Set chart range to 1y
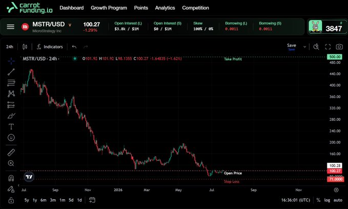 (35, 200)
